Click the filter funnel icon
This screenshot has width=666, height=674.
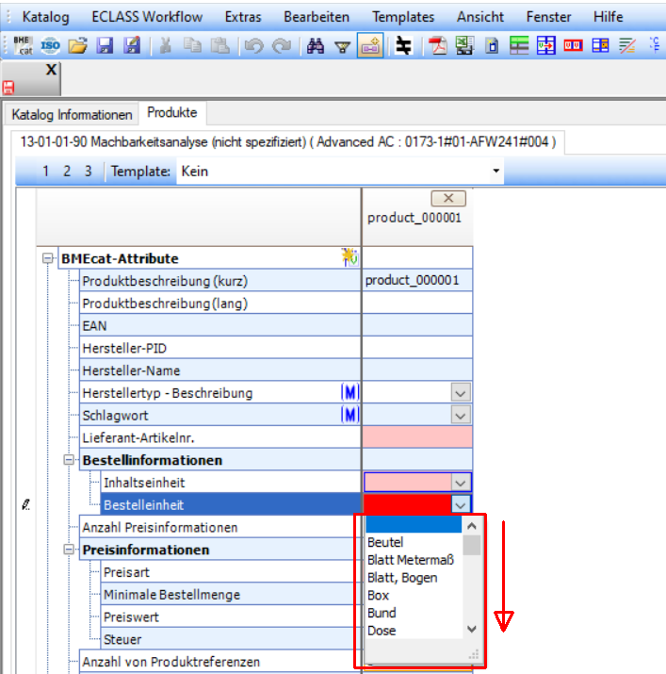[x=343, y=46]
